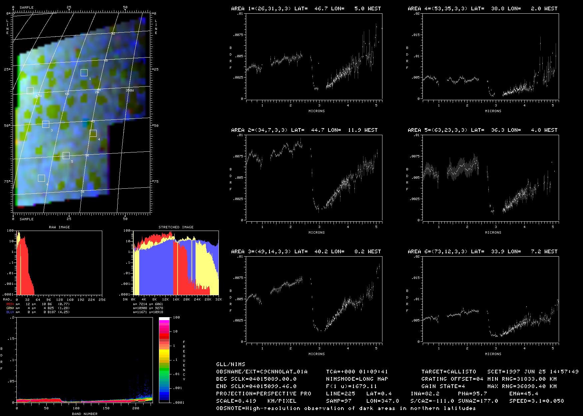Image resolution: width=583 pixels, height=416 pixels.
Task: Click the Area 6 marker box on the map
Action: 41,178
